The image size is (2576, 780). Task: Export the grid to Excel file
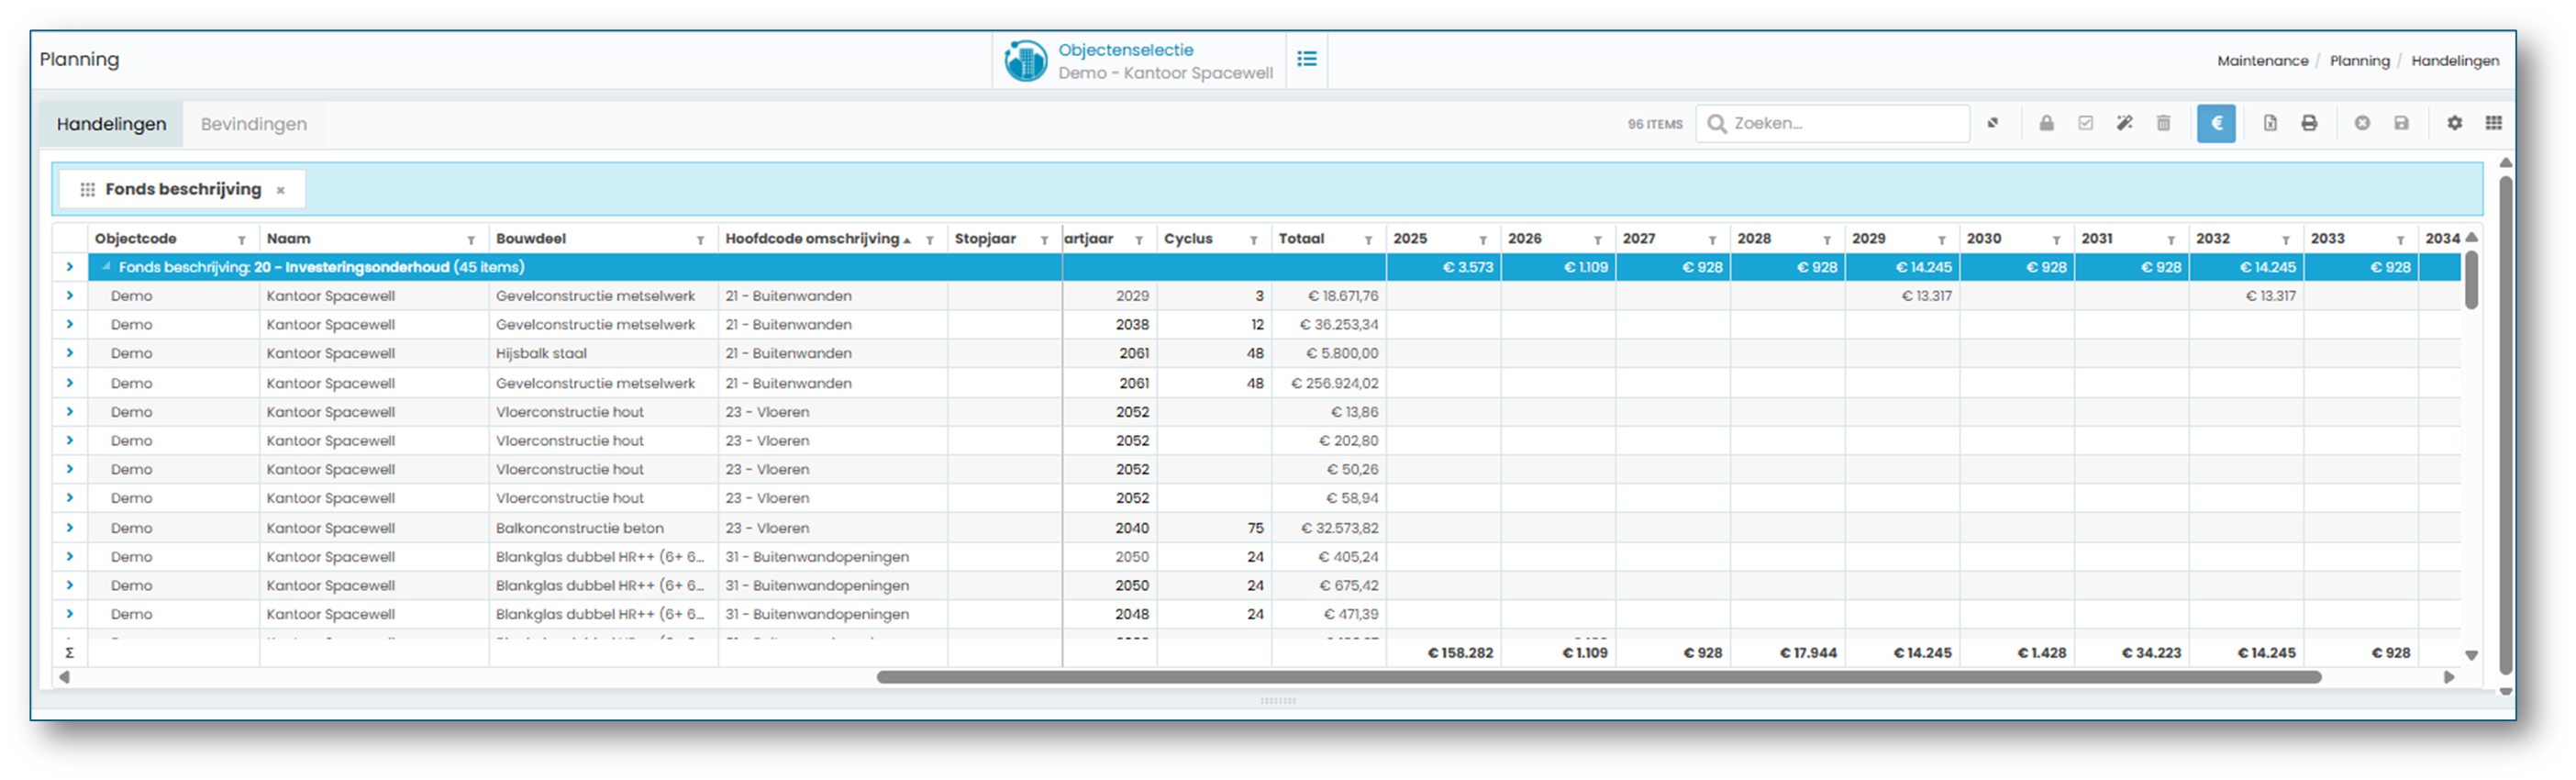pos(2270,123)
